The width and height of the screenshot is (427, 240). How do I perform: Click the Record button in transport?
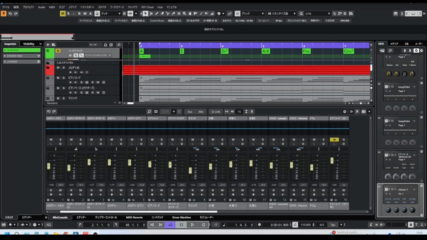point(204,225)
